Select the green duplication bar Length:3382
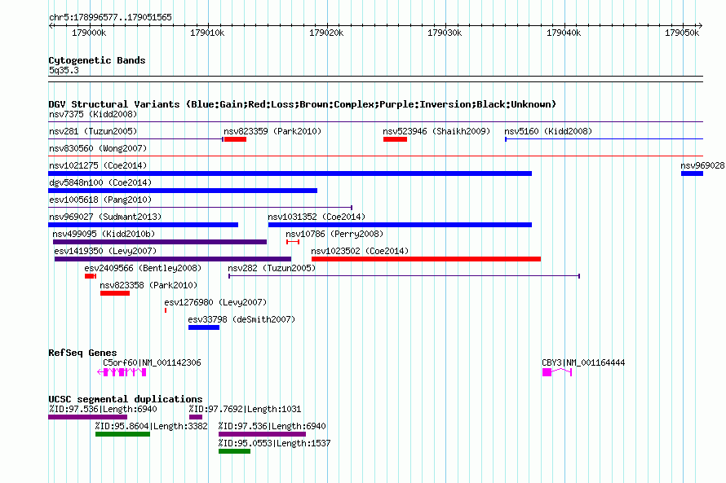The height and width of the screenshot is (483, 726). [122, 434]
